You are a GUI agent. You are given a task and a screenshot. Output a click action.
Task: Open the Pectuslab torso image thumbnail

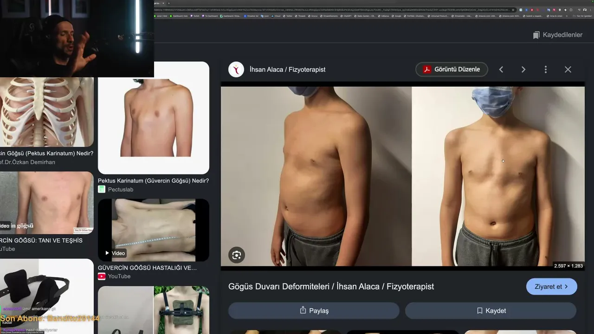(x=154, y=118)
